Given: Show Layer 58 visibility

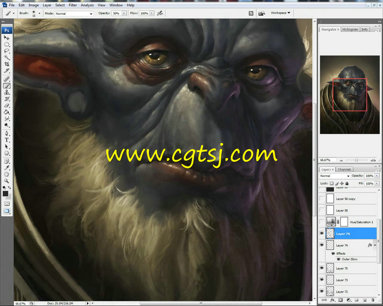Looking at the screenshot, I should (x=322, y=210).
